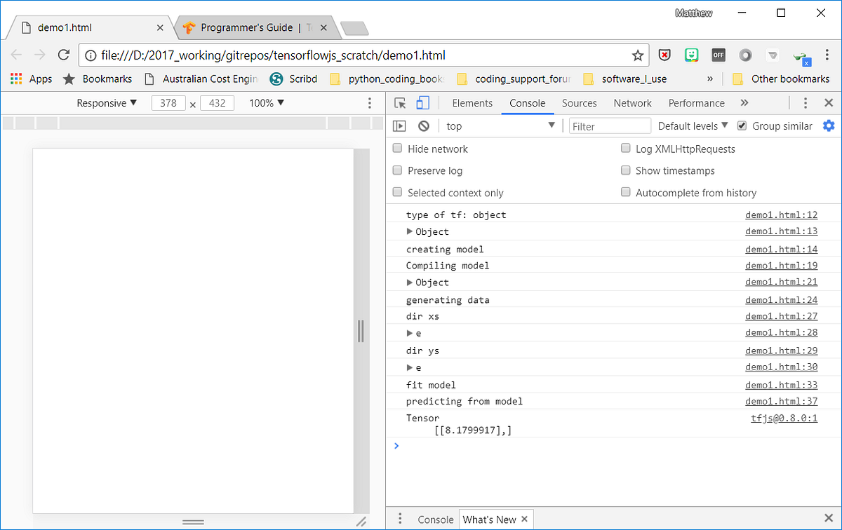This screenshot has width=842, height=530.
Task: Reload the page with the refresh icon
Action: click(63, 55)
